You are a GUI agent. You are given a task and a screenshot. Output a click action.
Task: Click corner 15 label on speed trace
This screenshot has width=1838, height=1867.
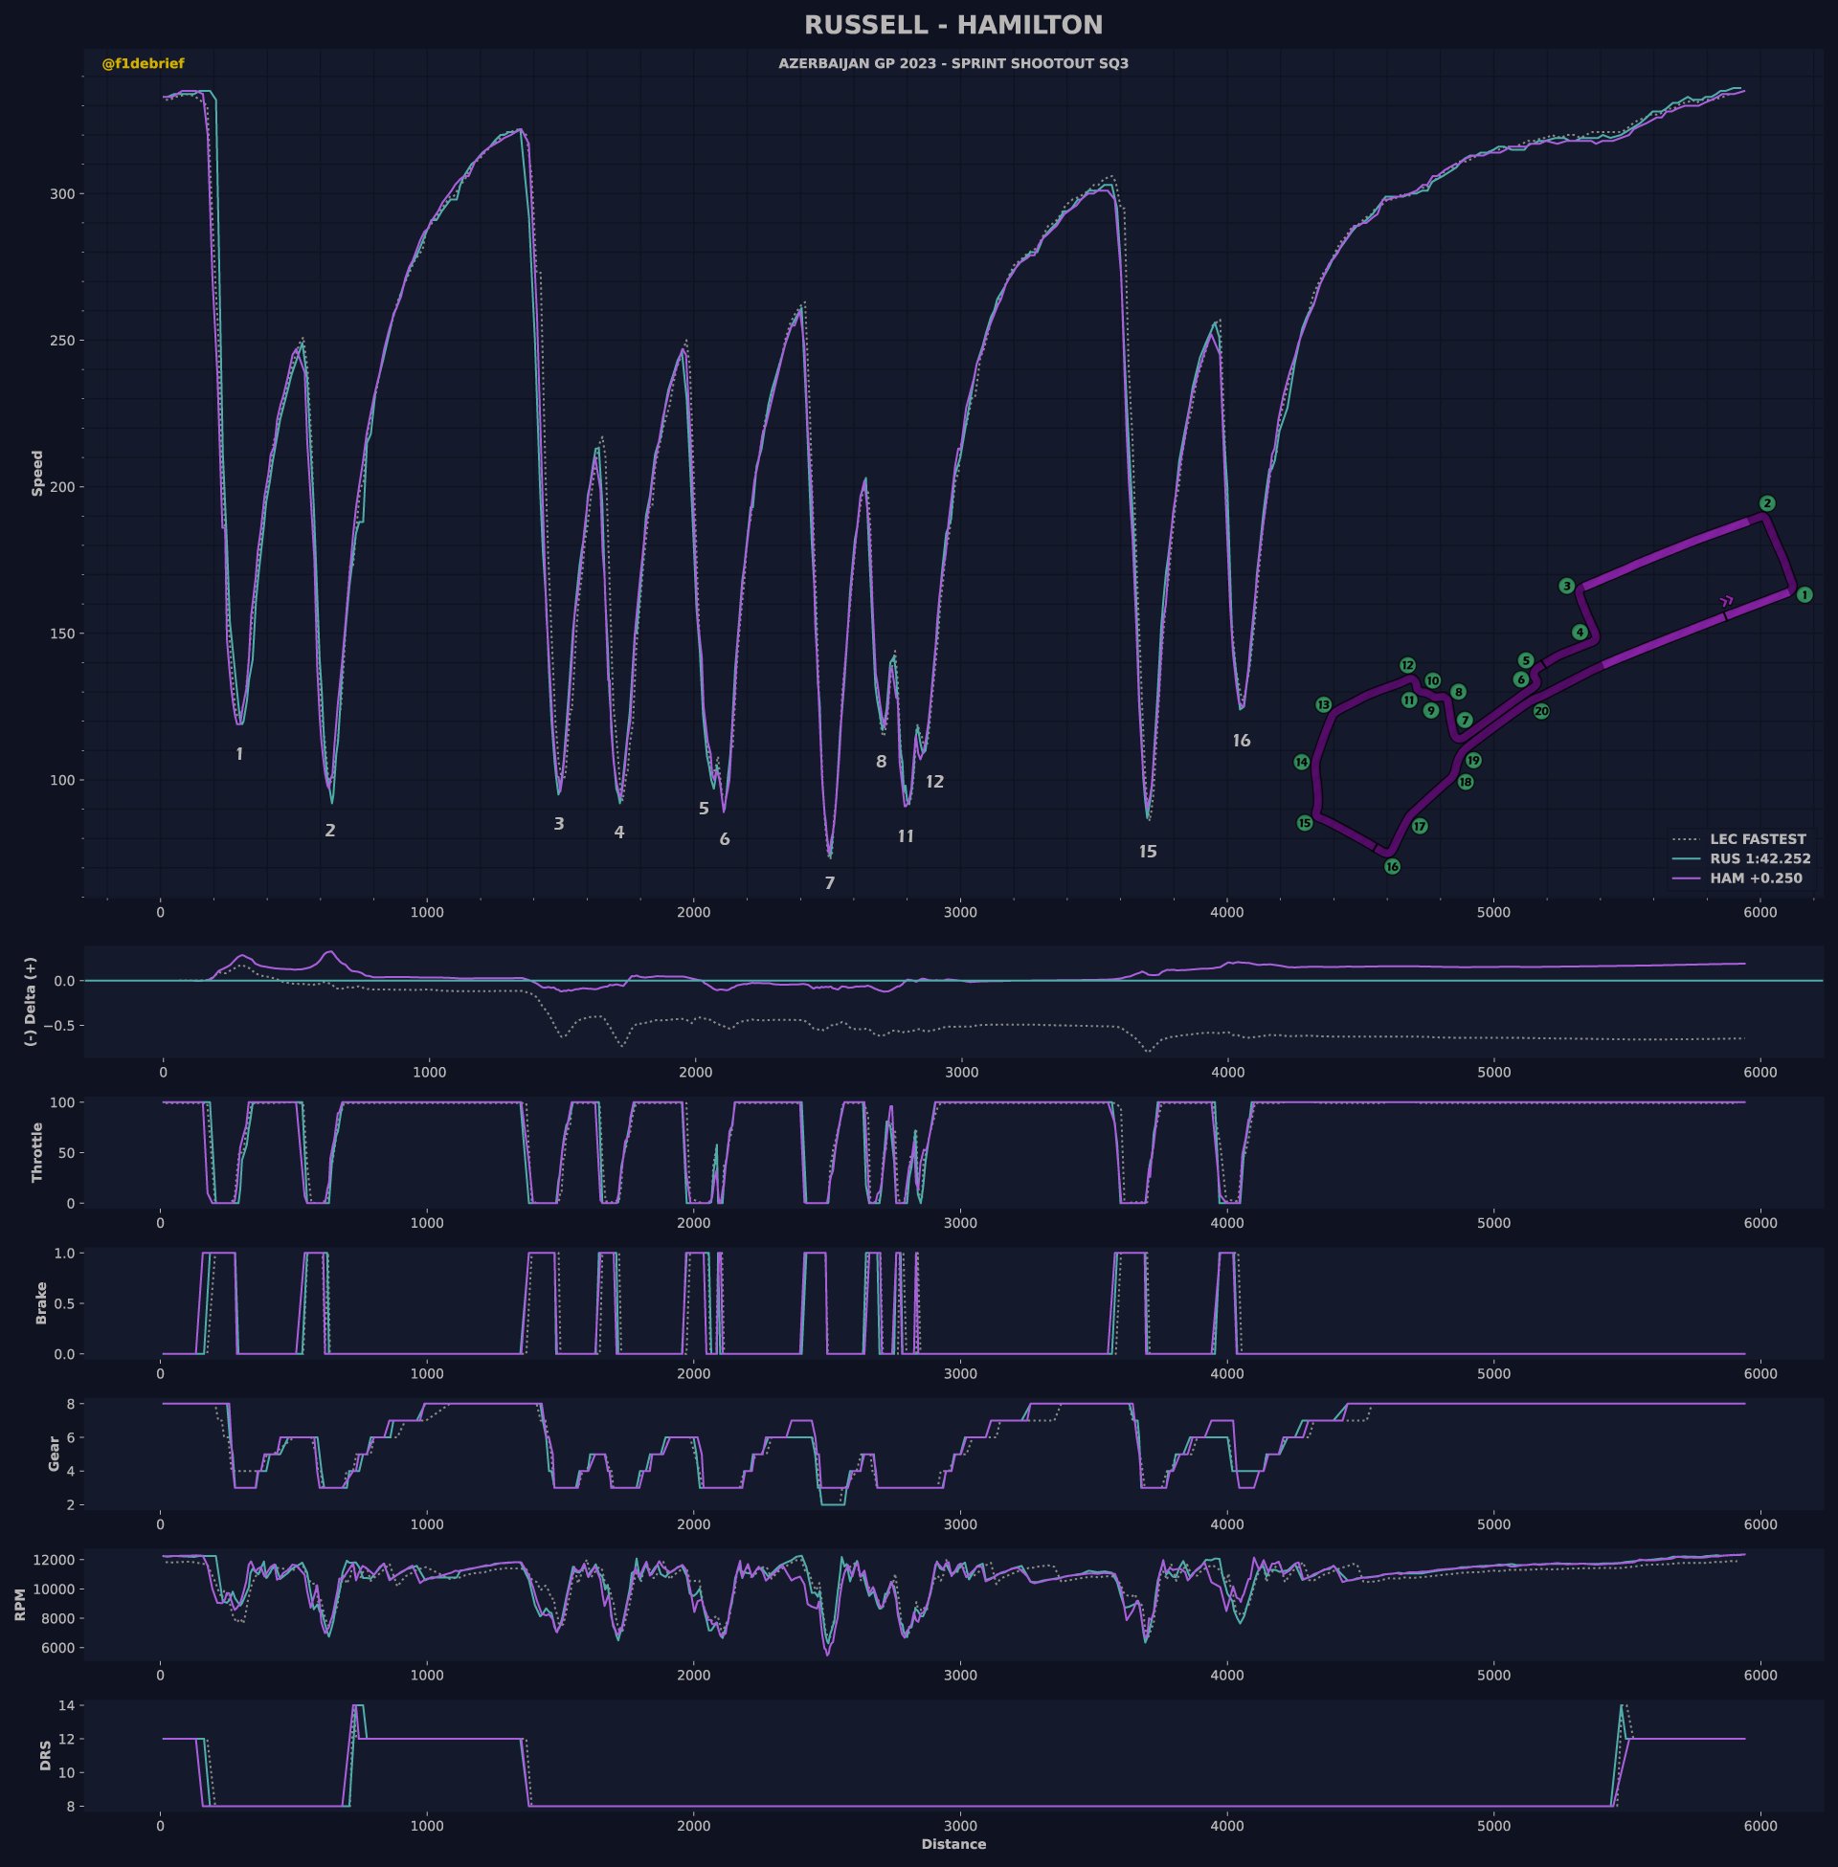tap(1147, 851)
